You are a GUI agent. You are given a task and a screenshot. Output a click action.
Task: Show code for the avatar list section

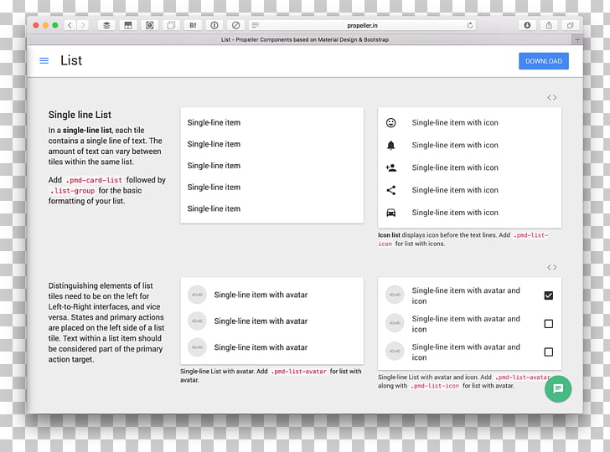click(551, 267)
